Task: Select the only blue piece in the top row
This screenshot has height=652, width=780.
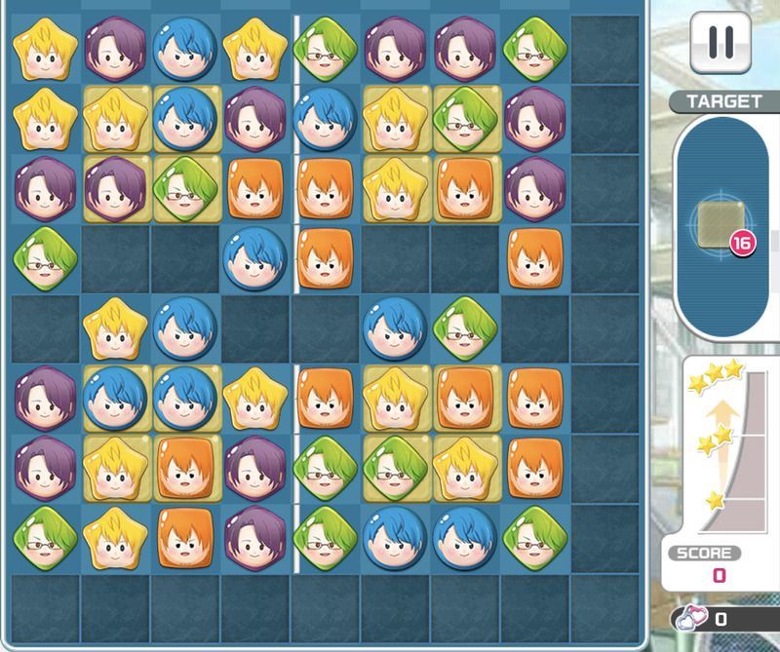Action: tap(185, 50)
